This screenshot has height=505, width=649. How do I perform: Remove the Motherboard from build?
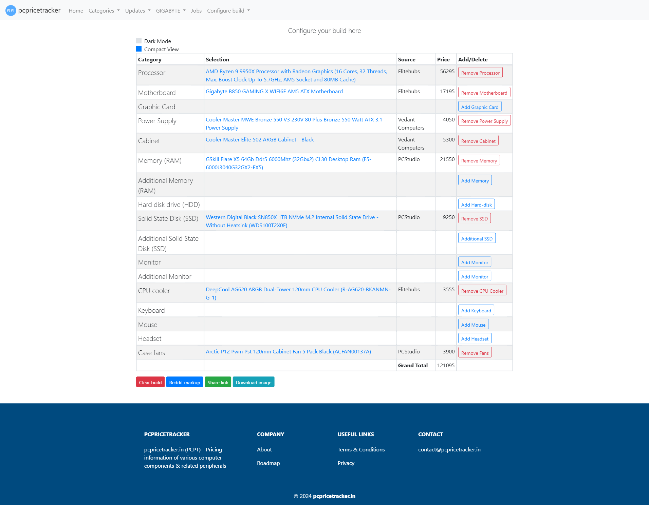coord(484,93)
